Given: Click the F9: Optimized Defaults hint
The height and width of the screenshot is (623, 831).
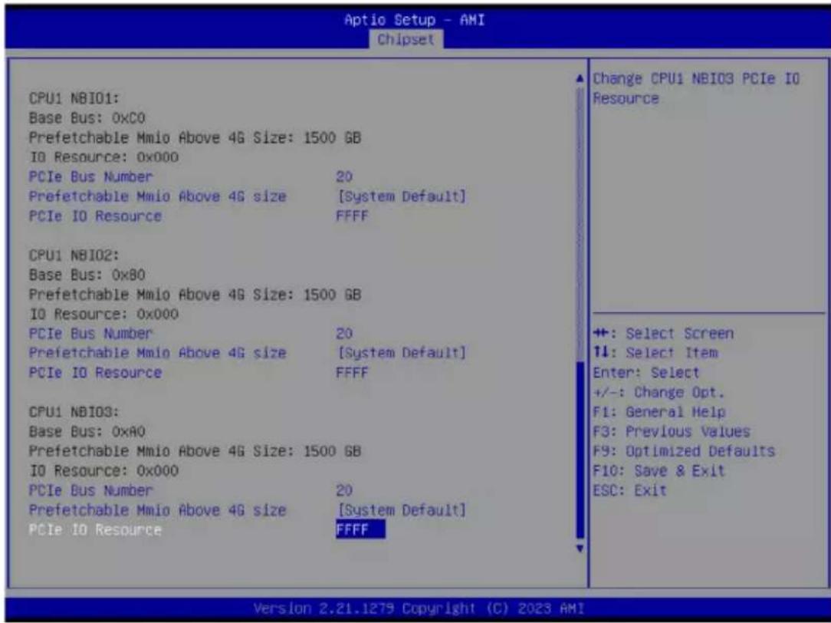Looking at the screenshot, I should coord(684,451).
